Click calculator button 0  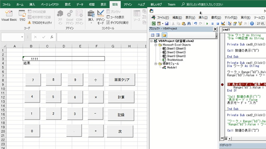tap(32, 131)
